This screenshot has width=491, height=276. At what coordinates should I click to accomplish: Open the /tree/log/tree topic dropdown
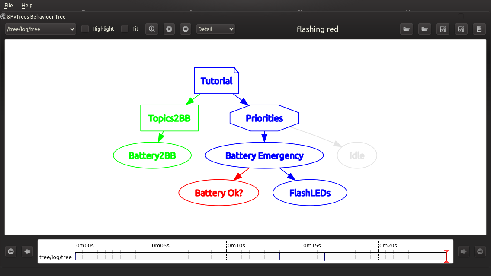(x=41, y=29)
